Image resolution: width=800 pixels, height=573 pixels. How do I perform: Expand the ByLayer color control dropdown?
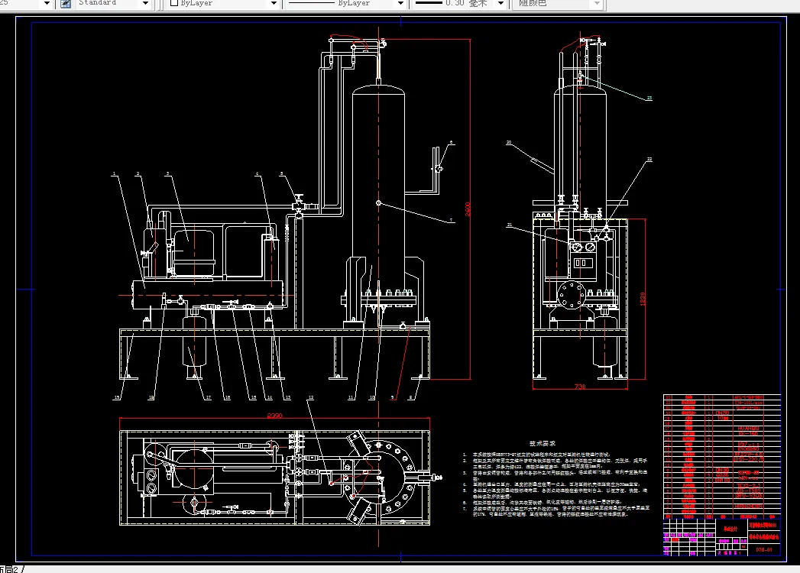coord(274,4)
